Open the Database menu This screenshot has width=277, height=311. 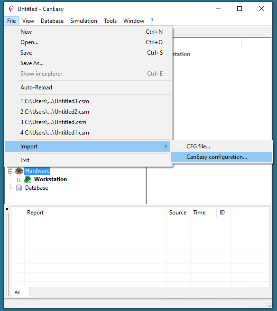tap(52, 21)
